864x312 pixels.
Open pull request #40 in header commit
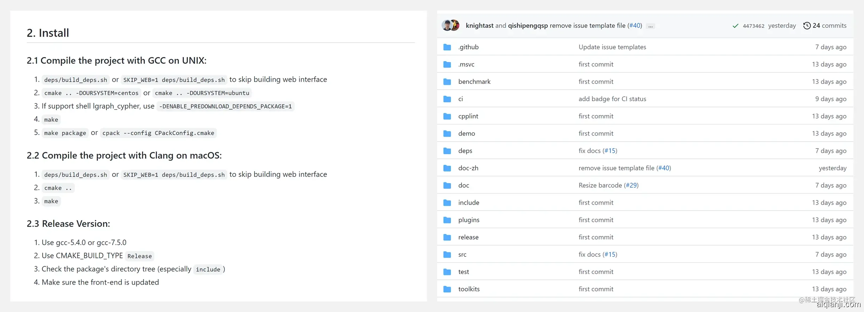point(635,26)
